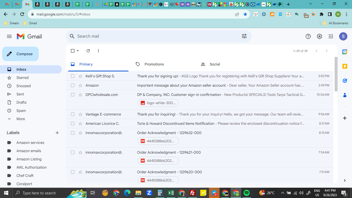Screen dimensions: 352x198
Task: Open the More options three-dot menu
Action: pos(98,51)
